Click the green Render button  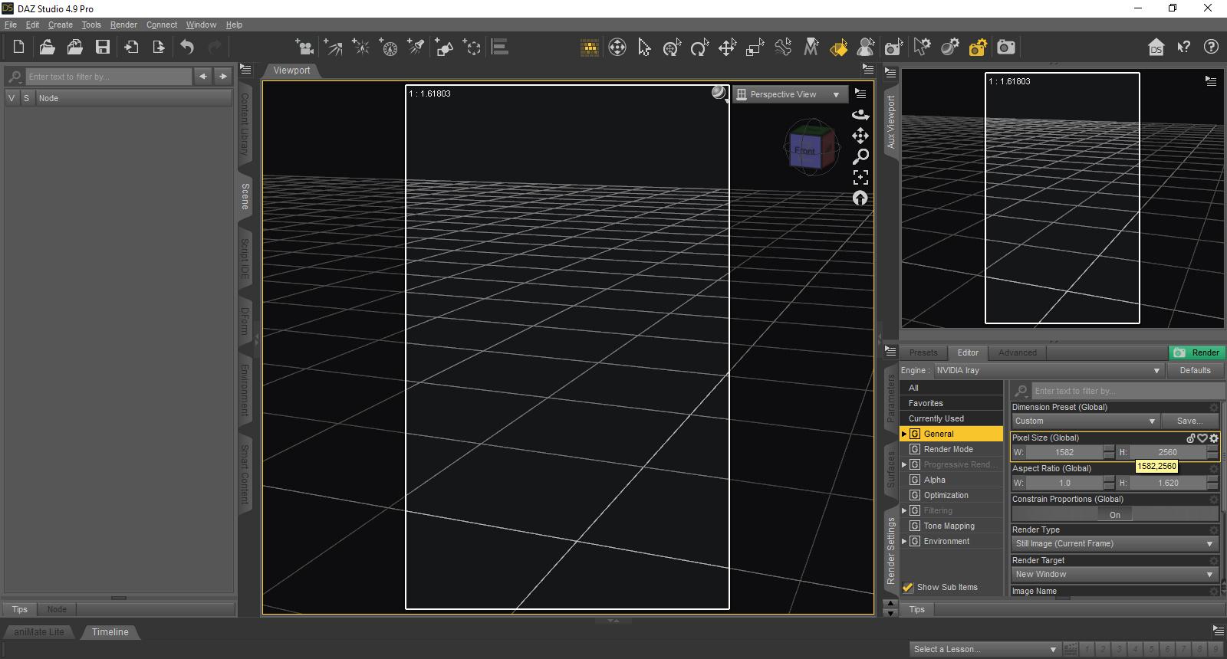pyautogui.click(x=1196, y=353)
